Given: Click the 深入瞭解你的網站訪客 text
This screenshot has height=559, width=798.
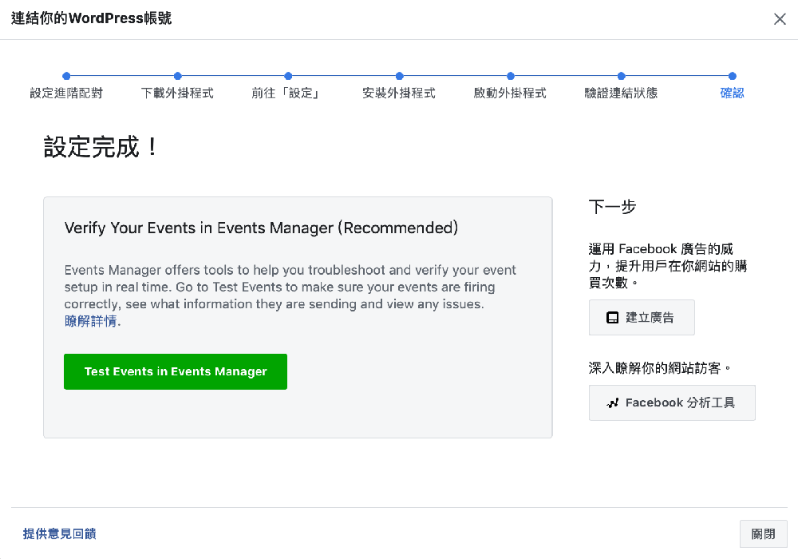Looking at the screenshot, I should tap(660, 367).
